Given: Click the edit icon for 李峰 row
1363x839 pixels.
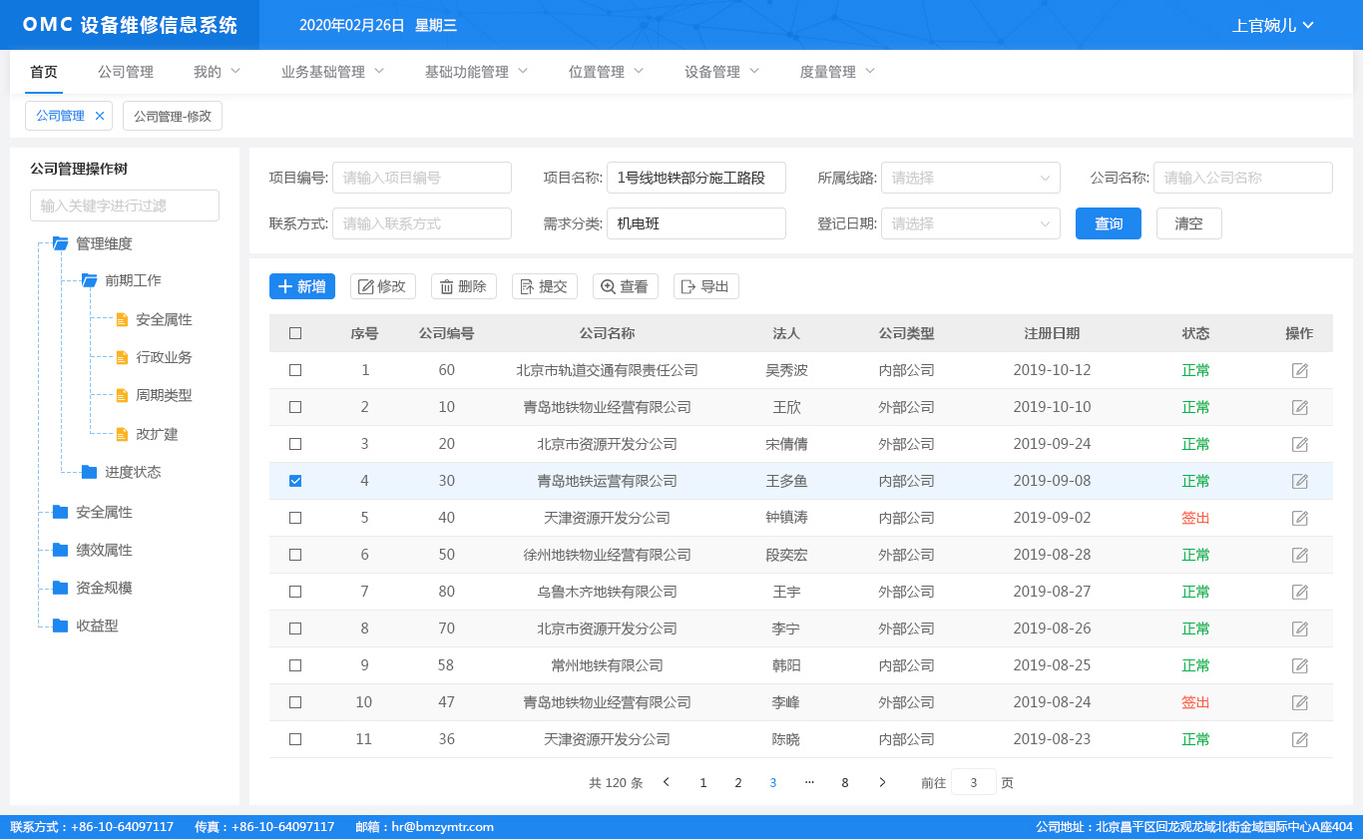Looking at the screenshot, I should click(x=1299, y=702).
